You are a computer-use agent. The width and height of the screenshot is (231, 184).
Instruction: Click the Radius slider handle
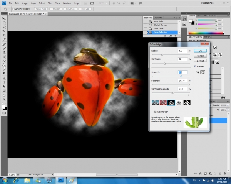[x=162, y=55]
